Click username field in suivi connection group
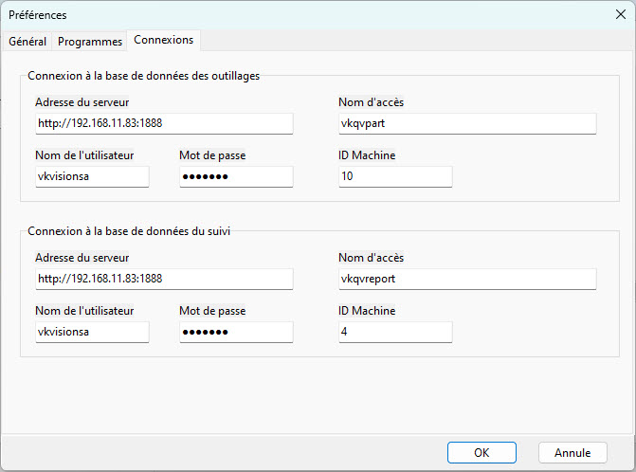This screenshot has height=472, width=636. pyautogui.click(x=91, y=332)
